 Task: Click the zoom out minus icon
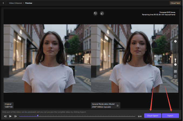click(x=175, y=65)
